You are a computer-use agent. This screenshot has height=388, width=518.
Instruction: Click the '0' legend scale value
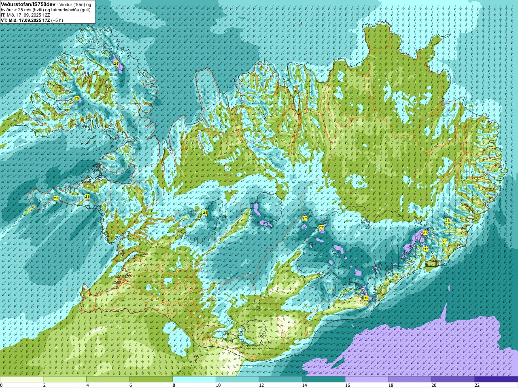[x=1, y=385]
